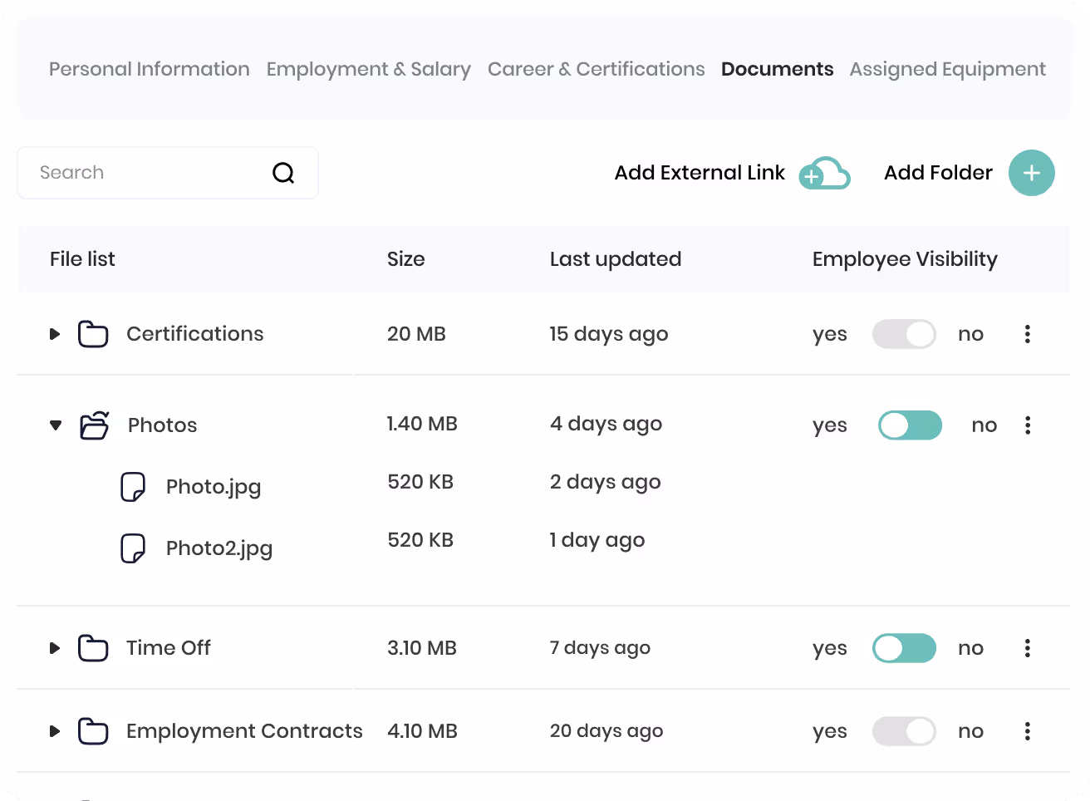The height and width of the screenshot is (801, 1090).
Task: Toggle employee visibility for Employment Contracts
Action: pyautogui.click(x=904, y=731)
